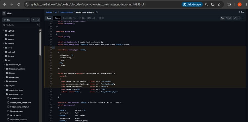Screen dimensions: 248x122
Task: Open the blocks folder
Action: click(12, 73)
